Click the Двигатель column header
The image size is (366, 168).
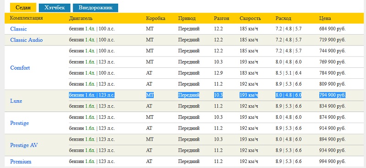[81, 18]
